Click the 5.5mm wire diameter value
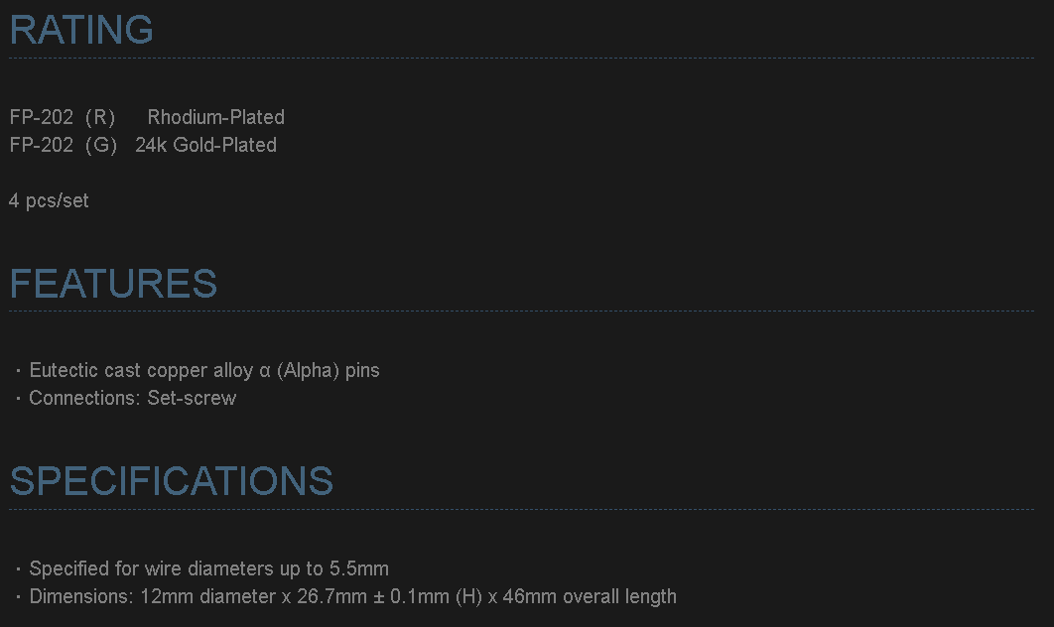Image resolution: width=1054 pixels, height=627 pixels. coord(359,569)
